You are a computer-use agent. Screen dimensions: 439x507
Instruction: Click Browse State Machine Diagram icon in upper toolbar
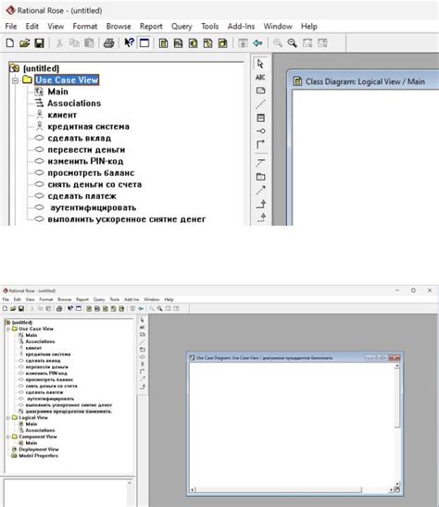pyautogui.click(x=207, y=43)
